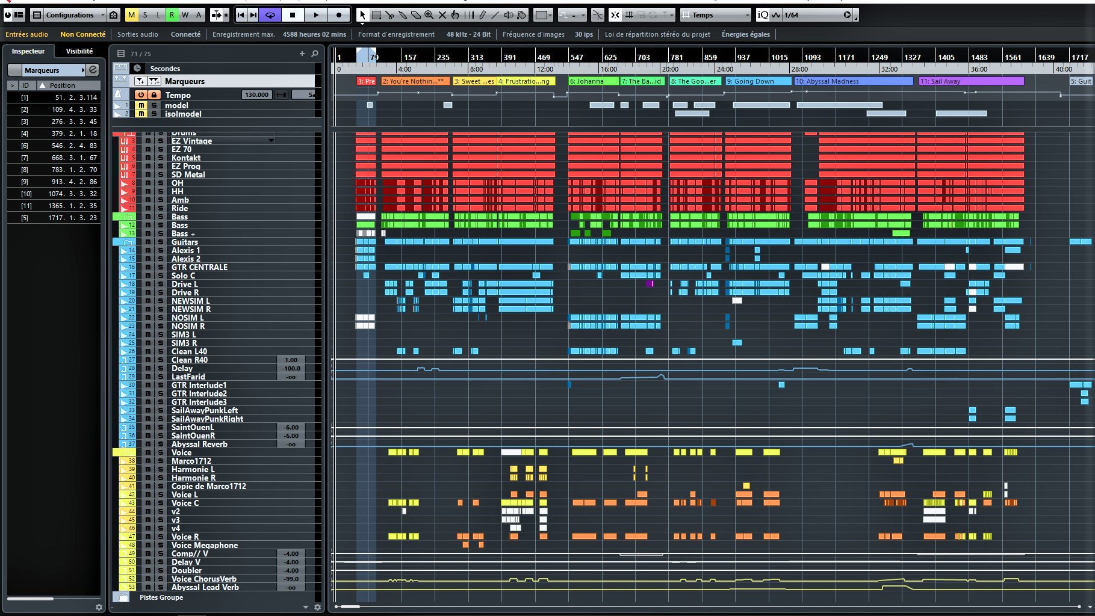
Task: Select the Zoom magnifier tool
Action: click(429, 15)
